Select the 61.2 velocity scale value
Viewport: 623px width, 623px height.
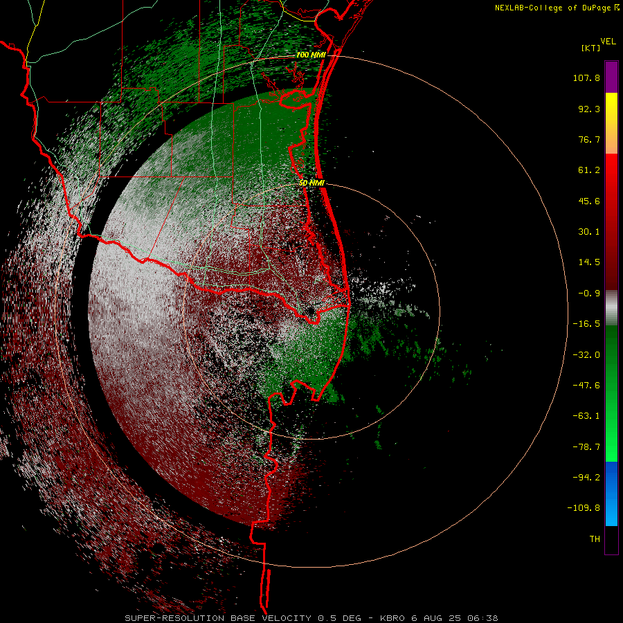point(589,170)
